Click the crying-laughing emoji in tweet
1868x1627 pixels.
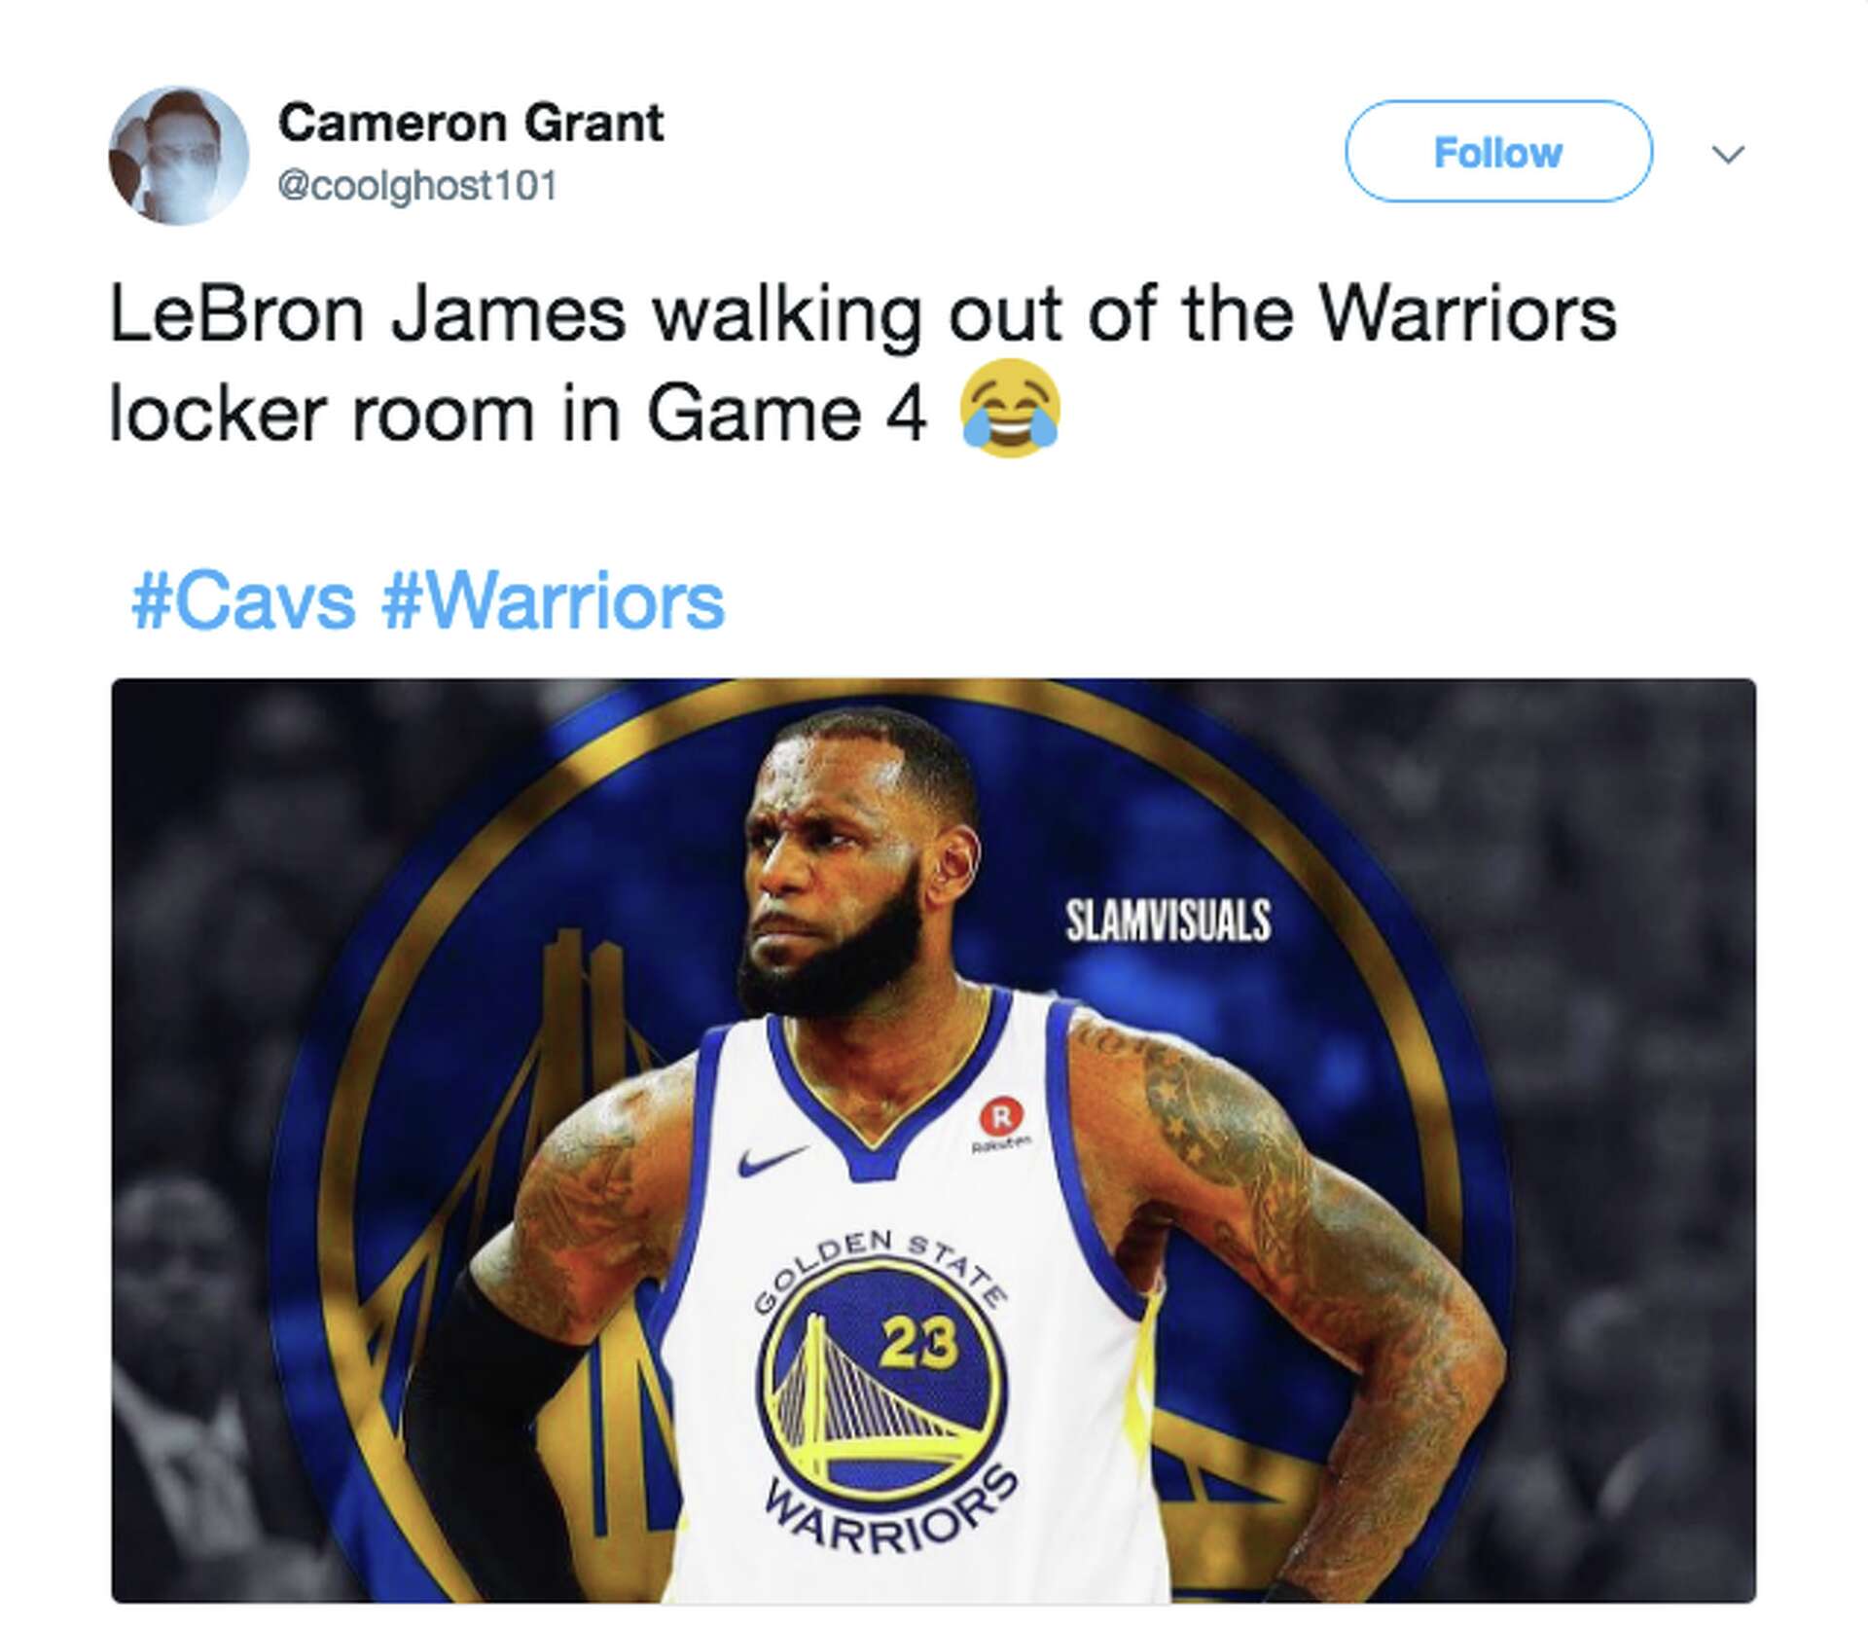(x=1009, y=409)
